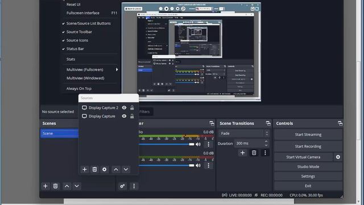Click Start Streaming button
Screen dimensions: 364x205
[x=308, y=134]
